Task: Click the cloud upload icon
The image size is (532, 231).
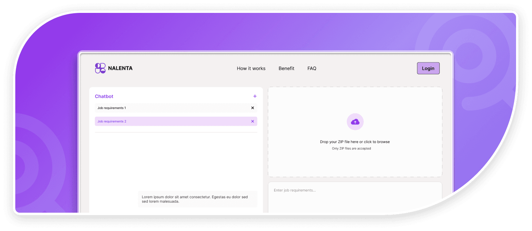Action: click(x=355, y=121)
